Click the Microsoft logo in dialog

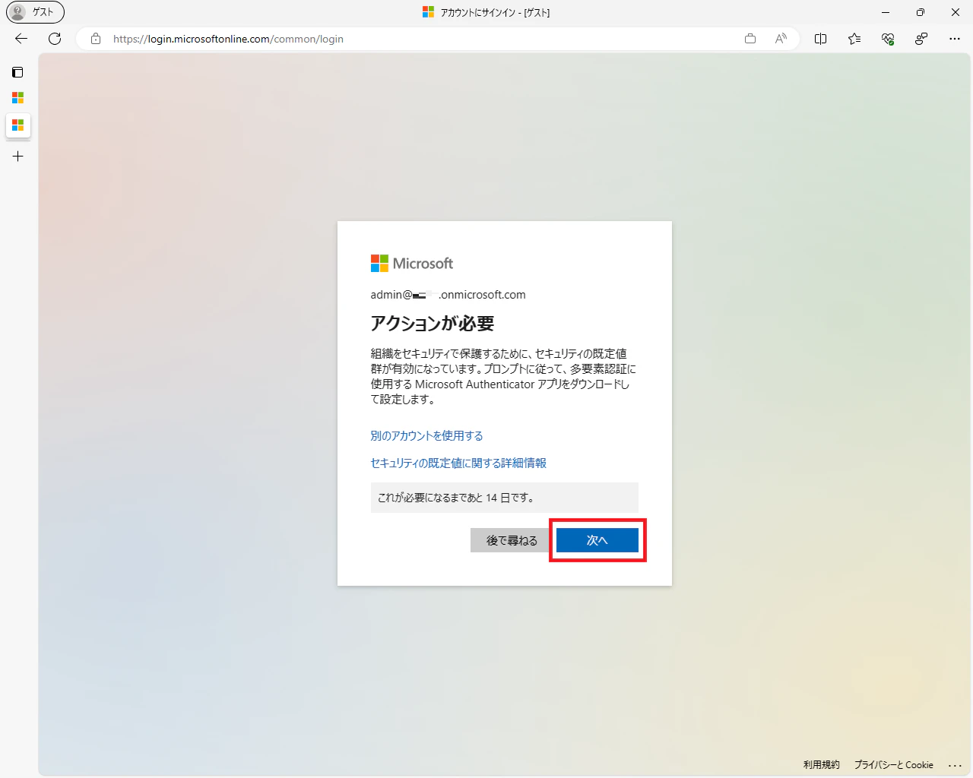[412, 264]
